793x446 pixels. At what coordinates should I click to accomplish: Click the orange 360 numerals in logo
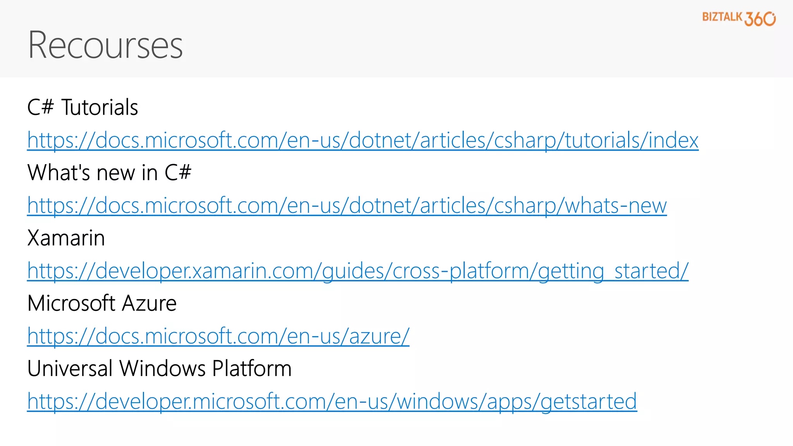tap(760, 19)
